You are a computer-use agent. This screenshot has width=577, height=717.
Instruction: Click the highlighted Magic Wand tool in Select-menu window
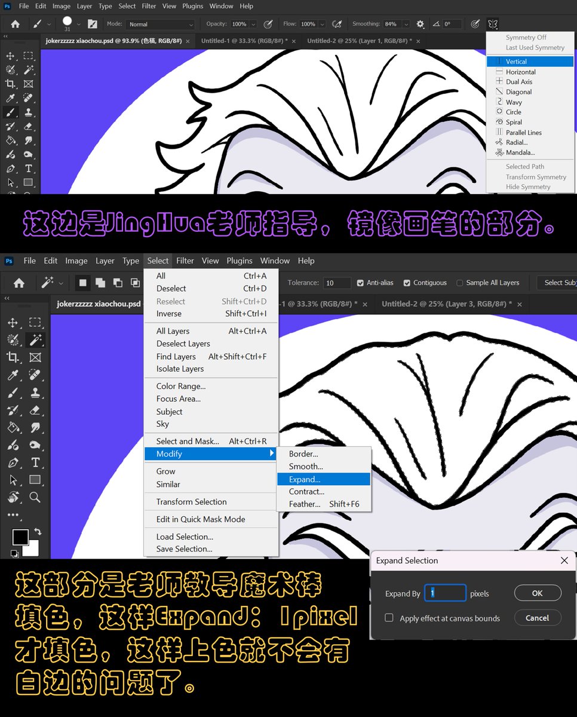(35, 339)
